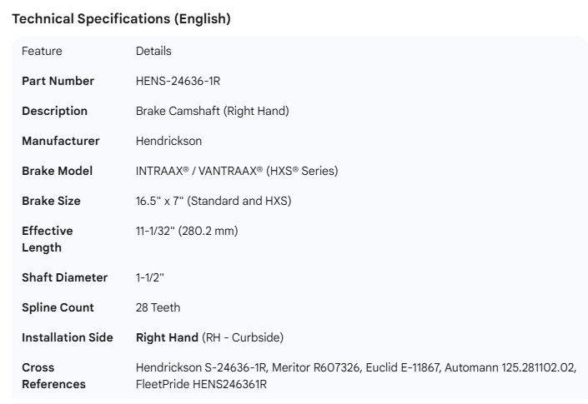Click the bold Right Hand installation value

point(167,337)
